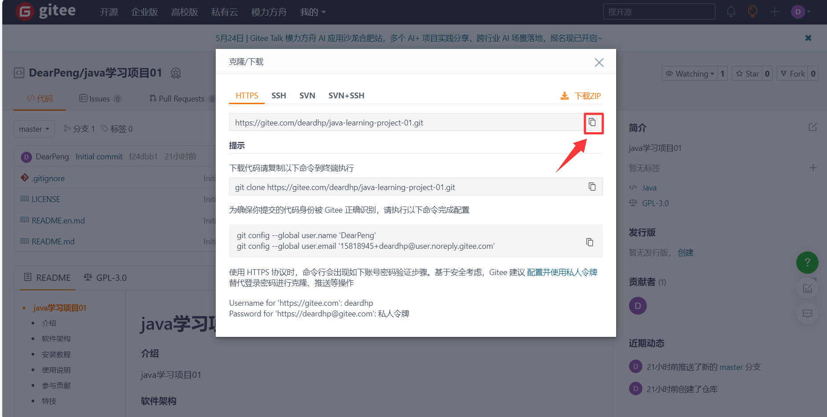Jump to 参与贡献 in README outline
The height and width of the screenshot is (417, 827).
56,385
